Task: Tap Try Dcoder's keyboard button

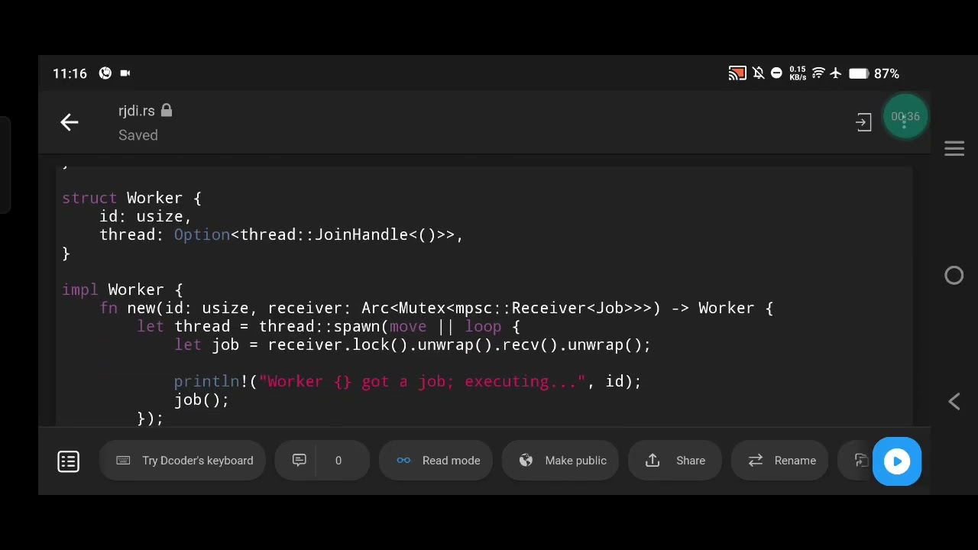Action: pos(183,461)
